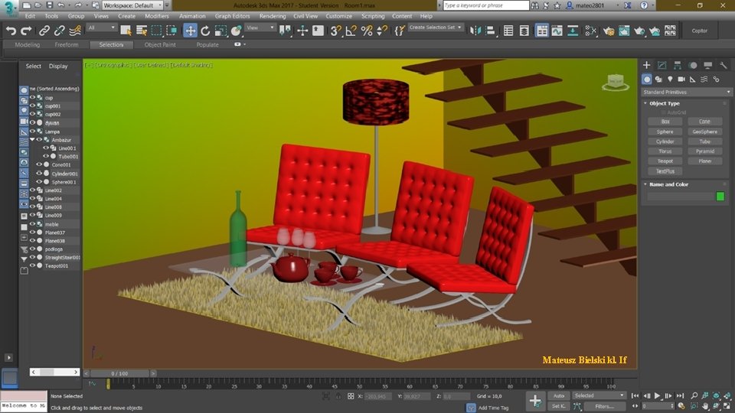735x413 pixels.
Task: Toggle the Percent Snap icon
Action: tap(367, 31)
